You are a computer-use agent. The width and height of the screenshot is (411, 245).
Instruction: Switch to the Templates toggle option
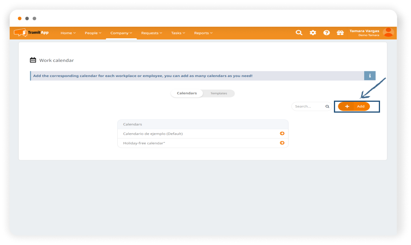pyautogui.click(x=218, y=93)
